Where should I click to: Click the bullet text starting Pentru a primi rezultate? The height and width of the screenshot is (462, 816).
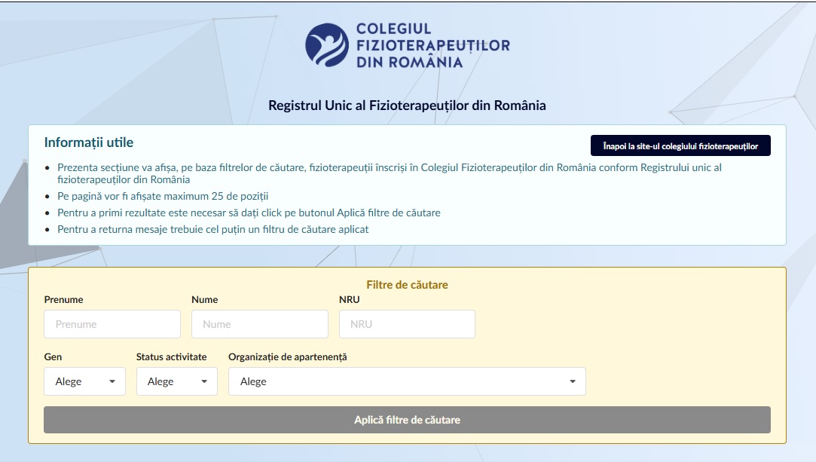pyautogui.click(x=249, y=213)
